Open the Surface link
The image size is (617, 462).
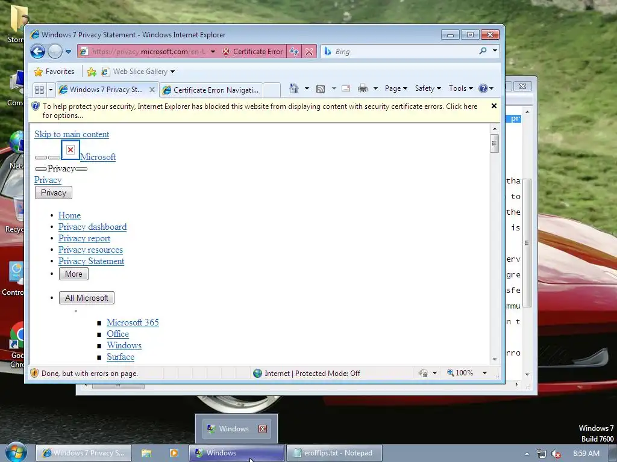(121, 356)
